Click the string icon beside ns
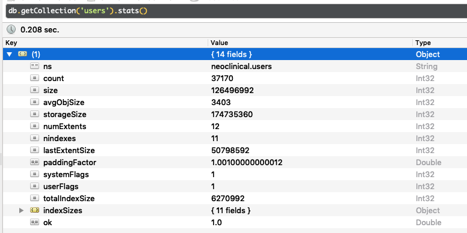Screen dimensions: 467x233 pyautogui.click(x=34, y=66)
